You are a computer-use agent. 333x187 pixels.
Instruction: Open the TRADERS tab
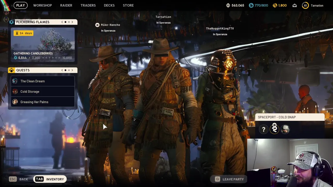point(88,5)
